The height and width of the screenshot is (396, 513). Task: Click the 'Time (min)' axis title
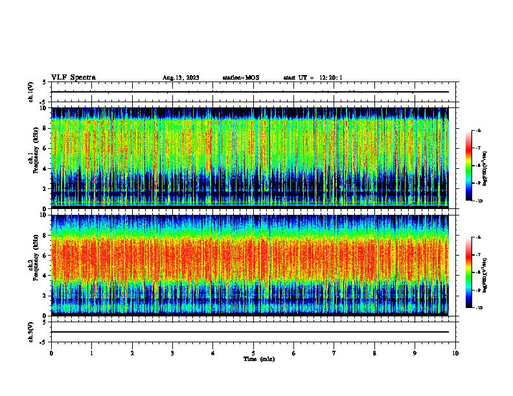[x=259, y=359]
